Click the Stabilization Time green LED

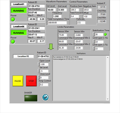105,34
